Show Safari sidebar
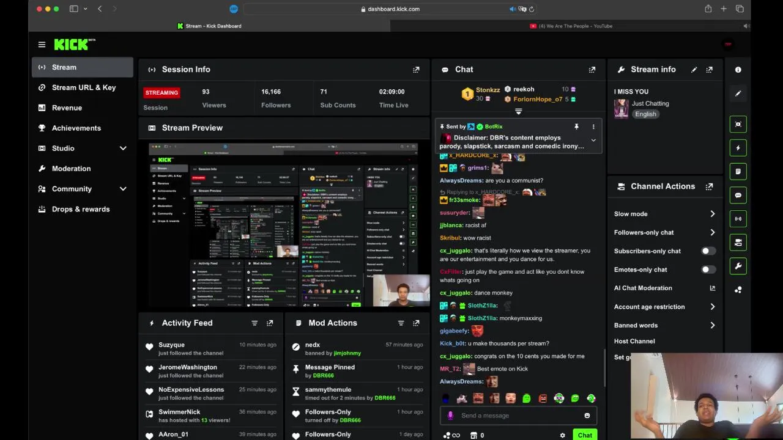The width and height of the screenshot is (783, 440). tap(73, 9)
